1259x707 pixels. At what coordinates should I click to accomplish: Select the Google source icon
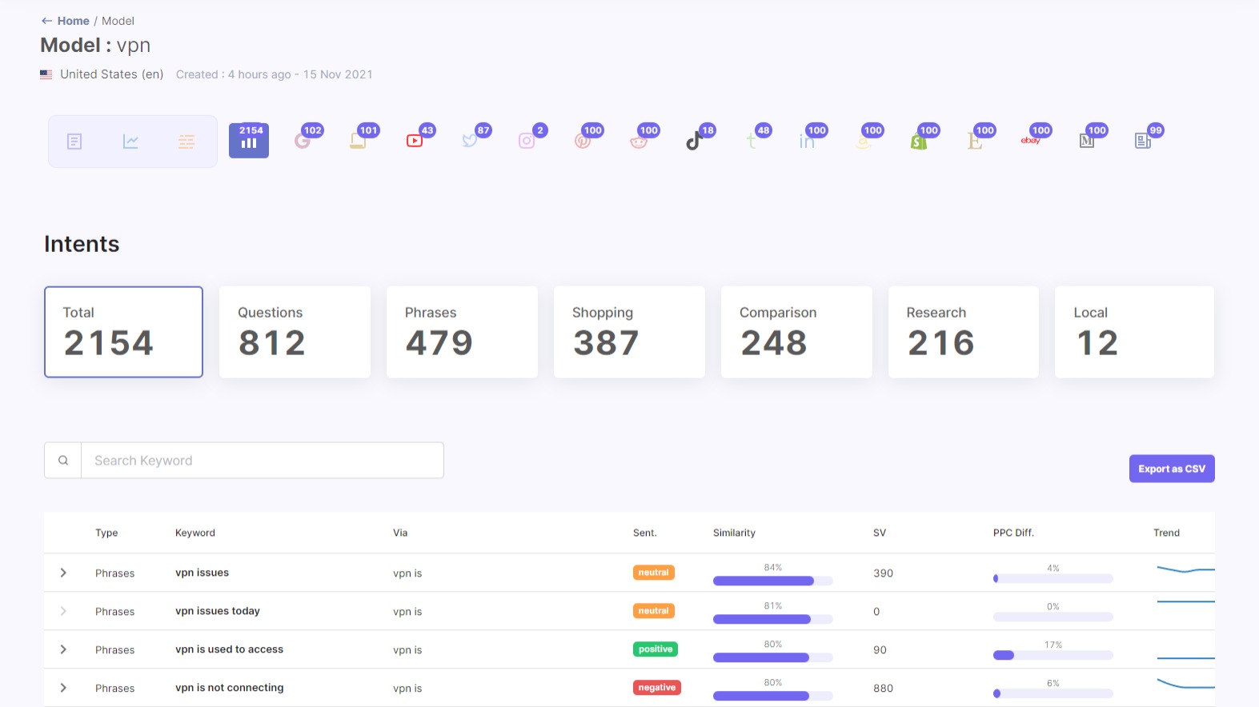pyautogui.click(x=303, y=141)
